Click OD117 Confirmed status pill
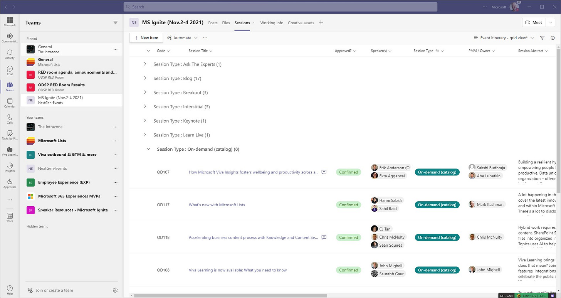The image size is (561, 298). point(348,205)
